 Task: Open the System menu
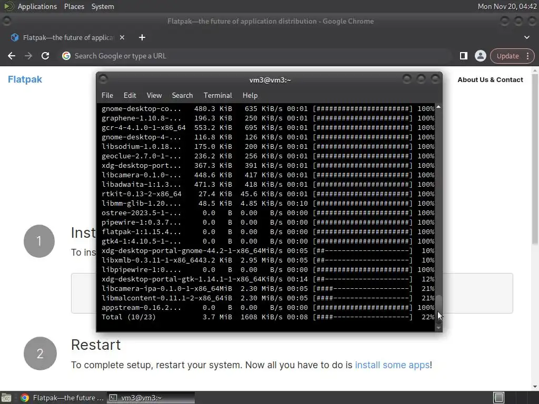click(103, 6)
